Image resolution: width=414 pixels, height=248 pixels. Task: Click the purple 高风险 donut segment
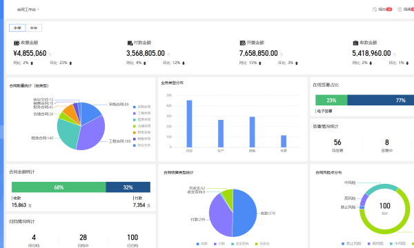pos(364,200)
